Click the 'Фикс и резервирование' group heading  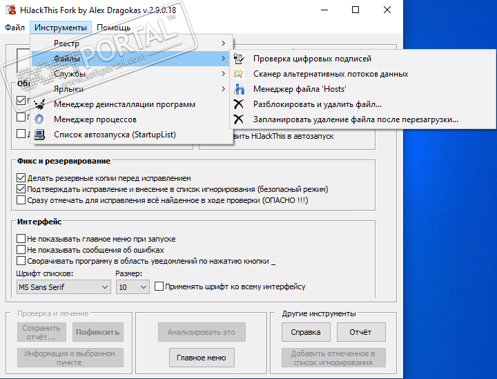pyautogui.click(x=64, y=161)
